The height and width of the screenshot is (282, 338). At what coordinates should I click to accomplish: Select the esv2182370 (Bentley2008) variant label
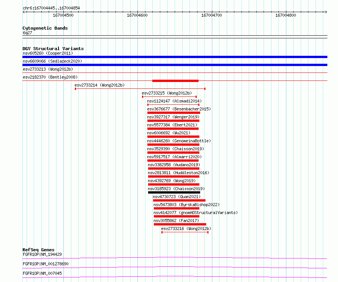50,77
